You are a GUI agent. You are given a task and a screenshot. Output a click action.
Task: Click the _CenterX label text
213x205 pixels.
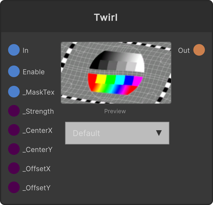pyautogui.click(x=37, y=130)
